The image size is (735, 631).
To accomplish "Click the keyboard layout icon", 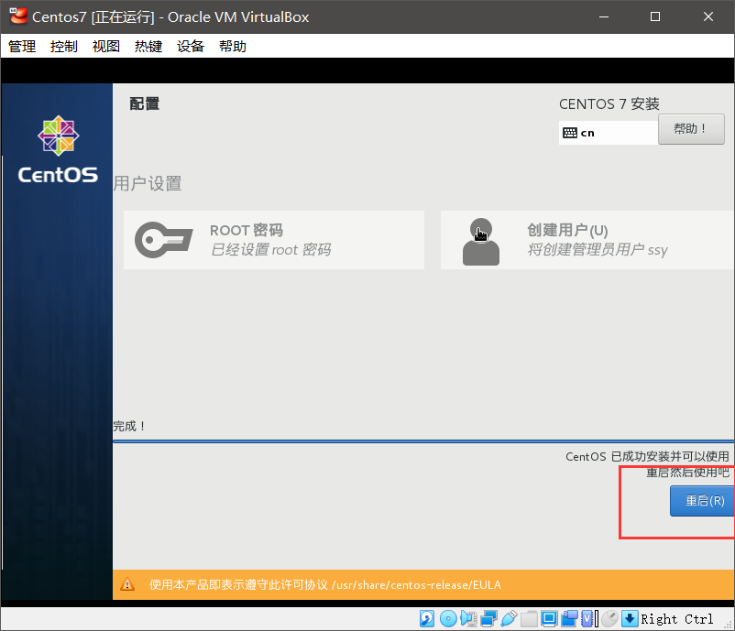I will (x=569, y=133).
